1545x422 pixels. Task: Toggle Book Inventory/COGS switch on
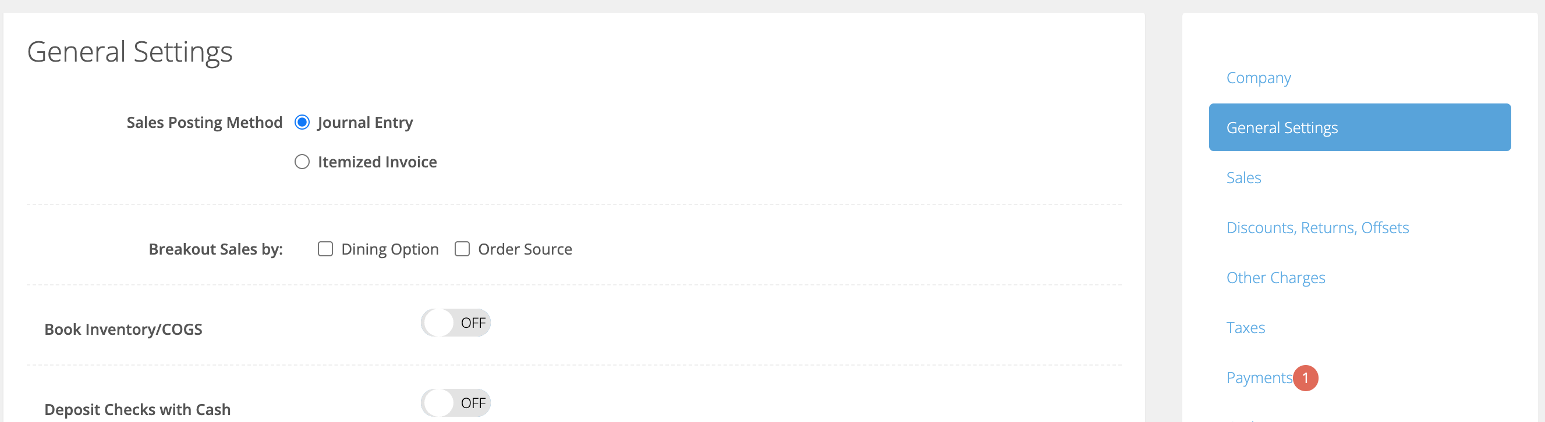(x=456, y=323)
